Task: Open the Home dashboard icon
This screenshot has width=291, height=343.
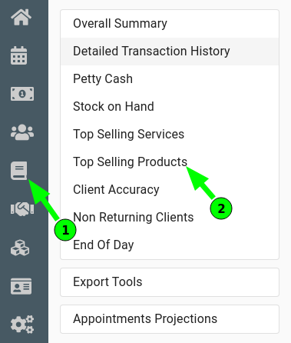Action: pyautogui.click(x=21, y=17)
